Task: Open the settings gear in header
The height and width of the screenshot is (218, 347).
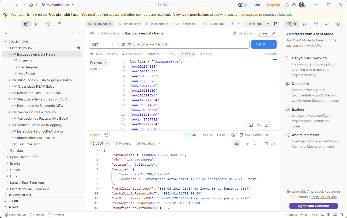Action: [x=294, y=5]
